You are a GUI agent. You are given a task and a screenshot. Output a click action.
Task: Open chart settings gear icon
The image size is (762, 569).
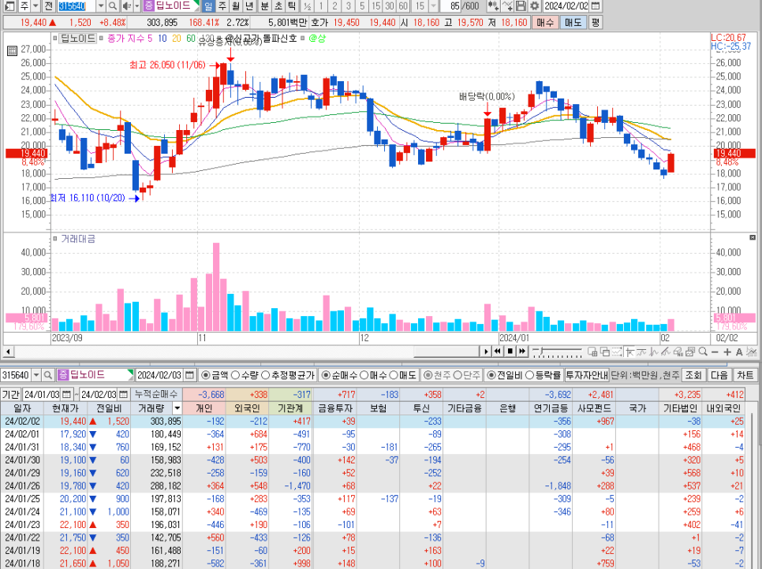pos(535,6)
